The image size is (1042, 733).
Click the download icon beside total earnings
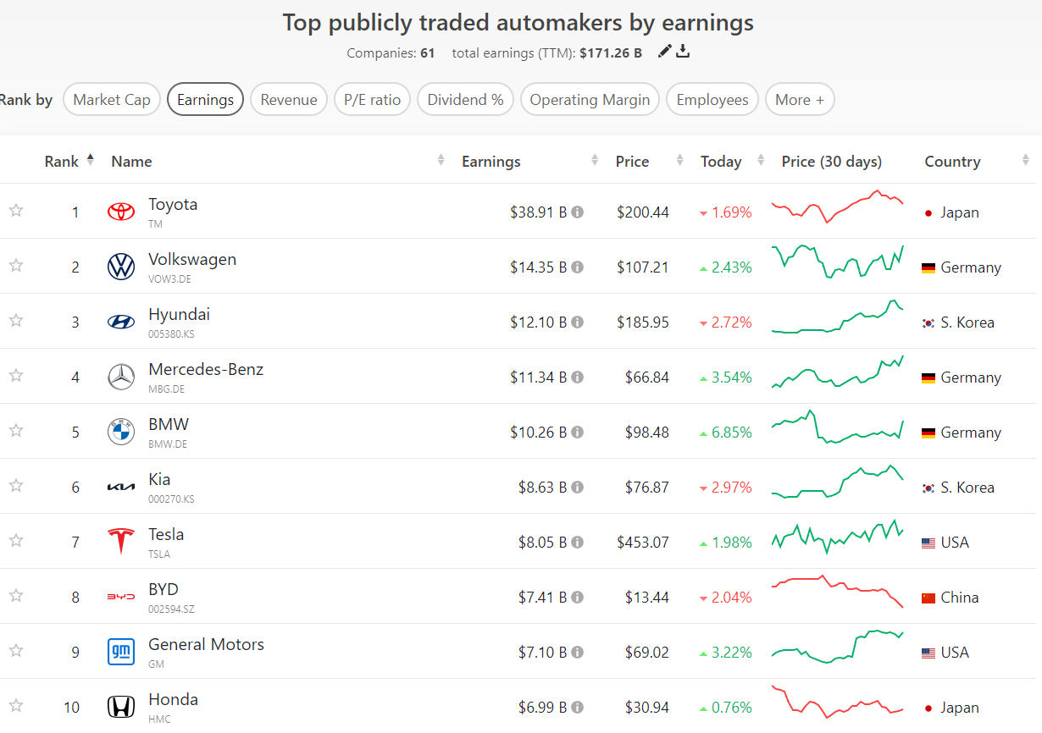pos(683,52)
